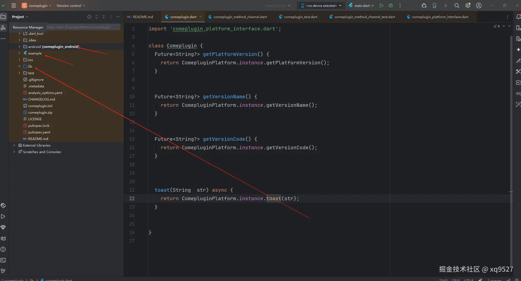Switch to README.md editor tab
The width and height of the screenshot is (521, 281).
(140, 17)
